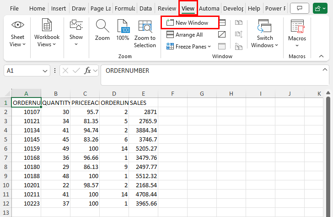Viewport: 333px width, 217px height.
Task: Click cell containing 94.74
Action: [85, 130]
